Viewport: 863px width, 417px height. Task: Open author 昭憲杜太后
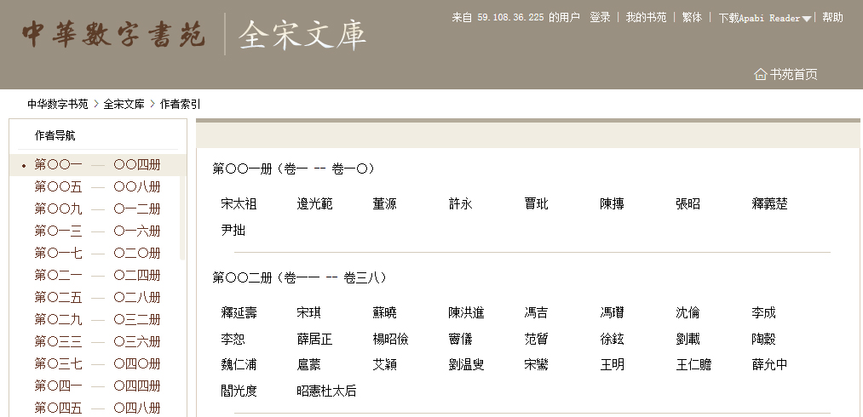point(326,391)
